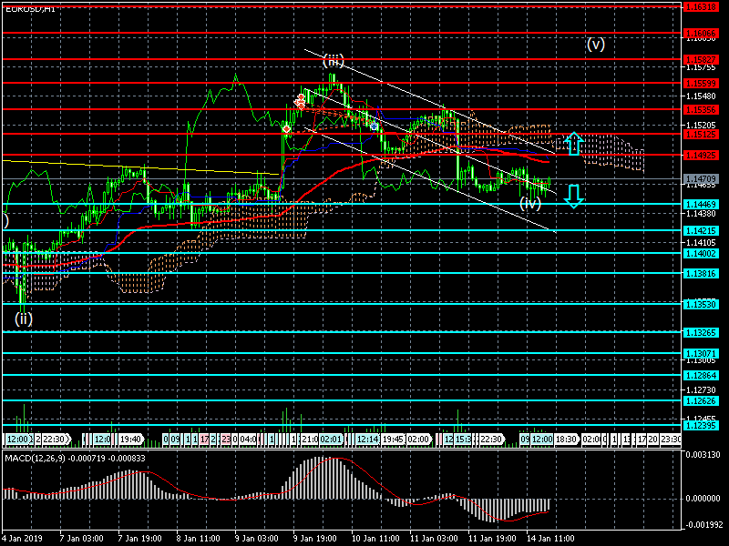The width and height of the screenshot is (729, 546).
Task: Click the 19:45 time marker
Action: 393,439
